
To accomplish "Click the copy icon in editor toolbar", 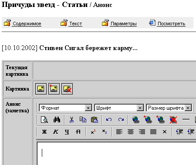I will [x=83, y=120].
